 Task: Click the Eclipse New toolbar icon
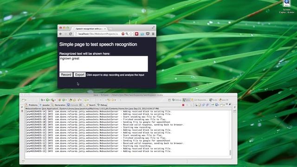pyautogui.click(x=23, y=100)
